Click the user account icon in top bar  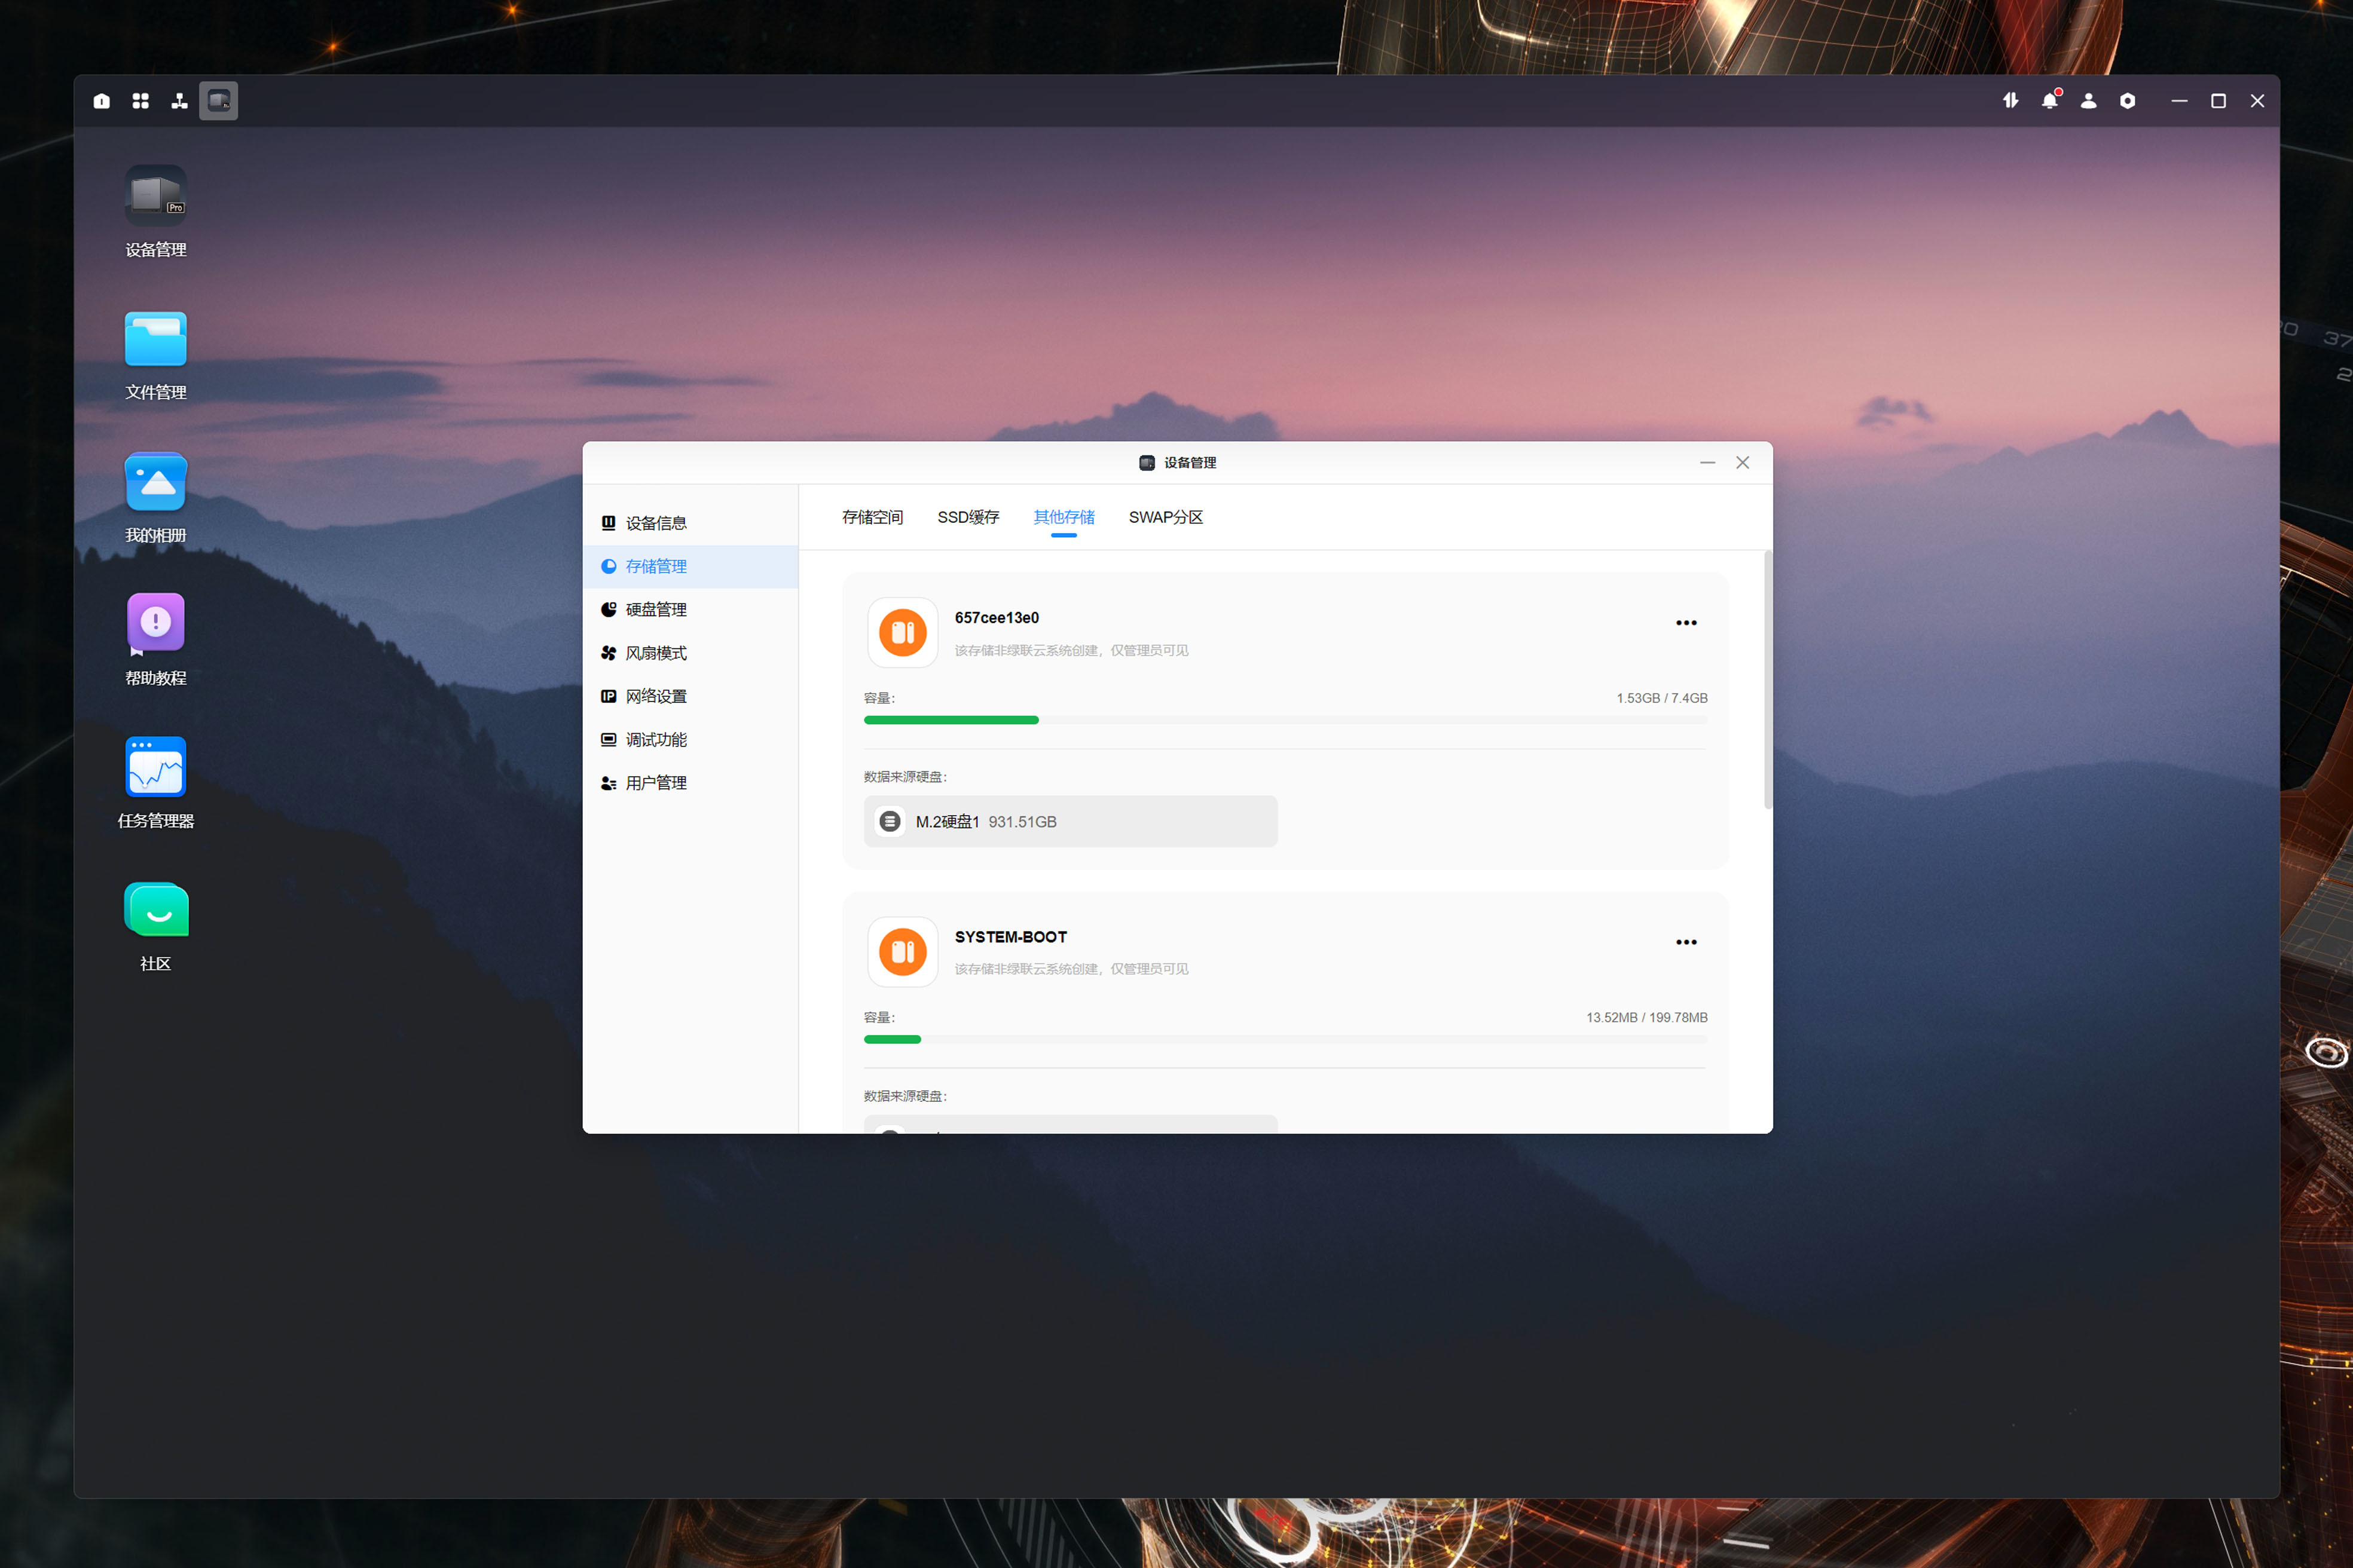(x=2088, y=101)
